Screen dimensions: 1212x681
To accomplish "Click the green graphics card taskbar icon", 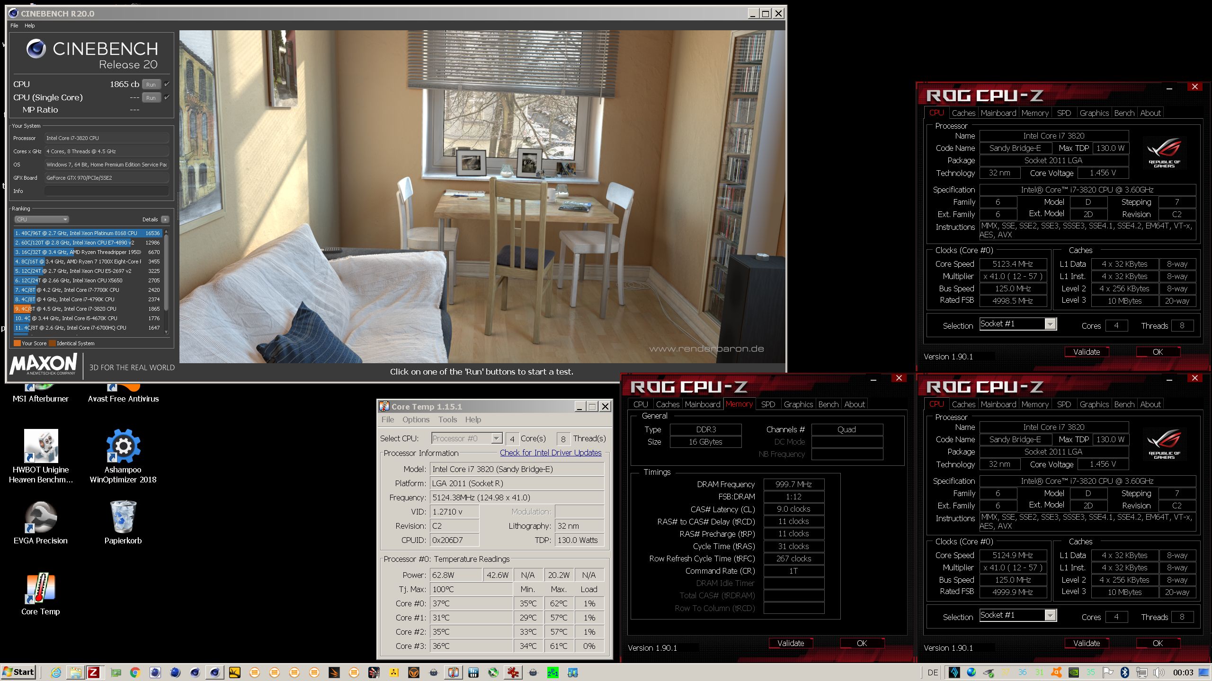I will [x=116, y=672].
